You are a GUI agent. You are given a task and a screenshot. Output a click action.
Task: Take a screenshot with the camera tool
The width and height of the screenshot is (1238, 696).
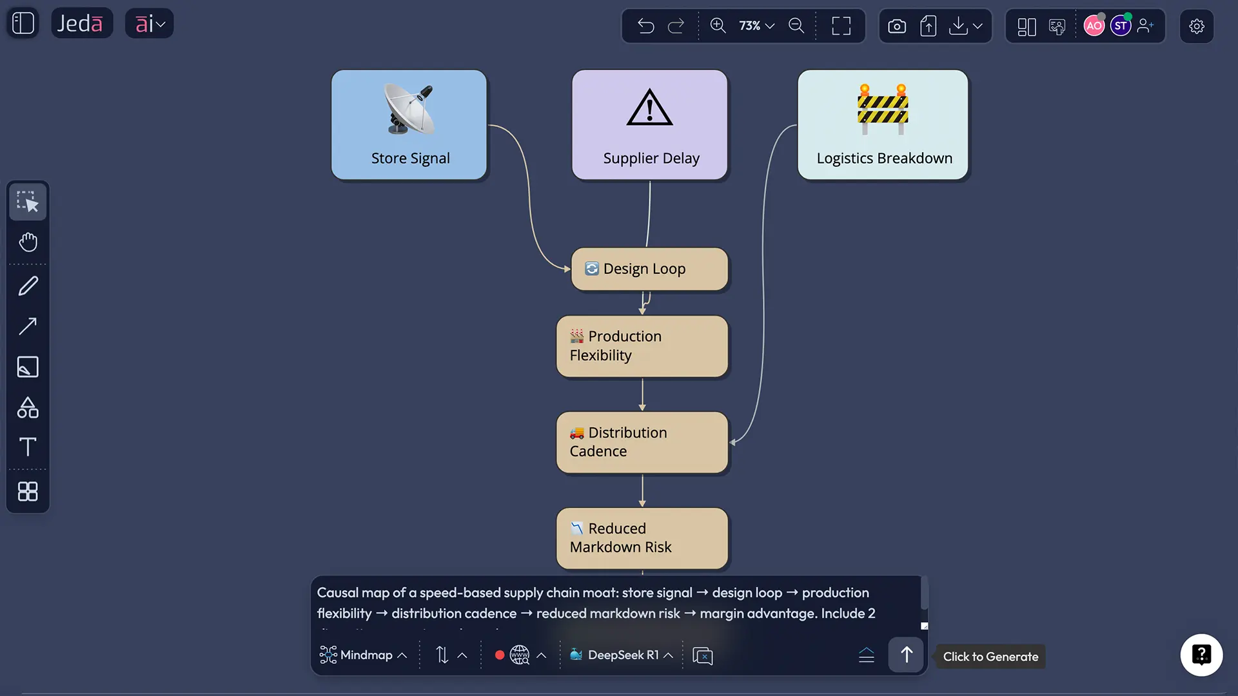pos(897,26)
